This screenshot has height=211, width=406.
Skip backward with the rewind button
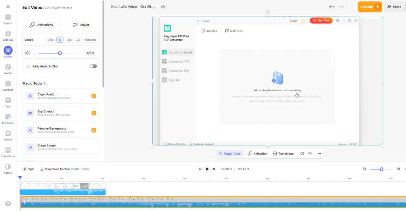(200, 169)
